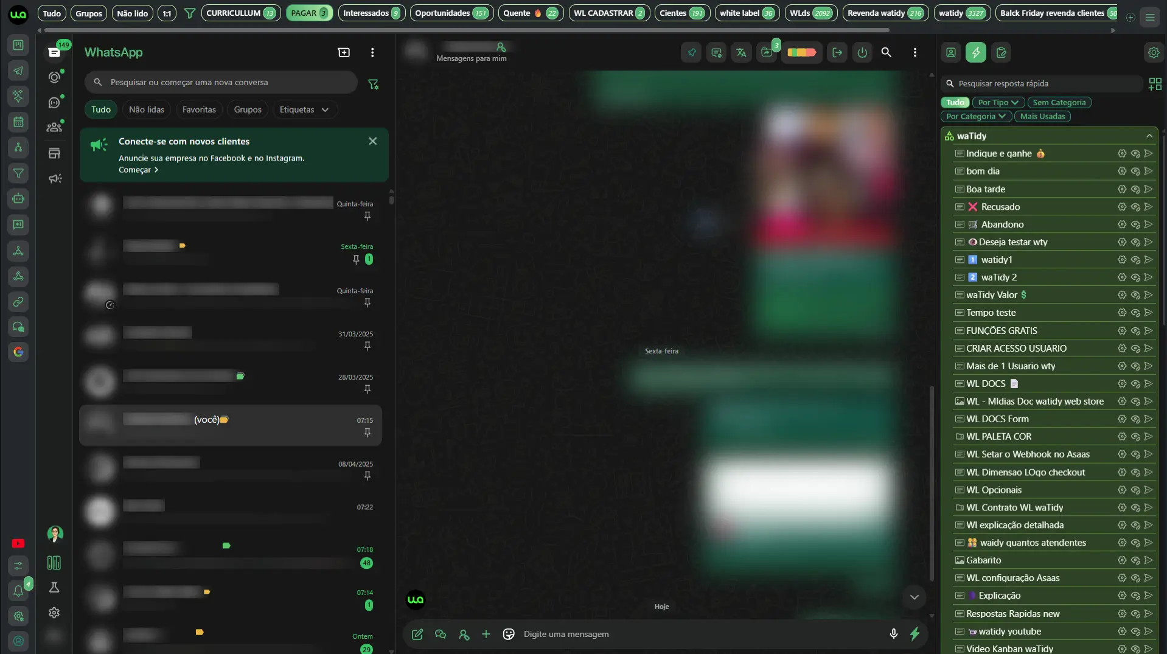
Task: Open the chatbot robot icon
Action: [x=18, y=199]
